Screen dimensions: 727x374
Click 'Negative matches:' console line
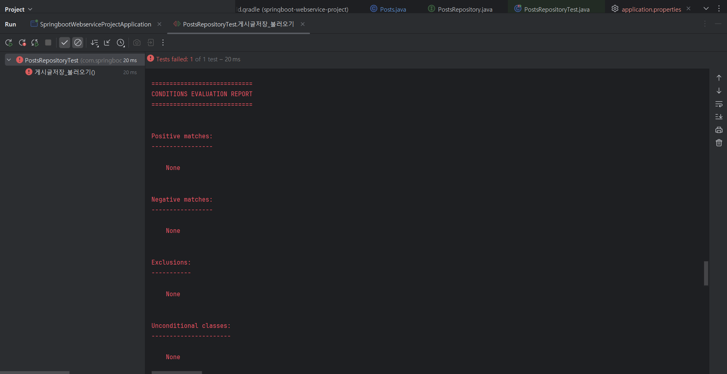[182, 199]
